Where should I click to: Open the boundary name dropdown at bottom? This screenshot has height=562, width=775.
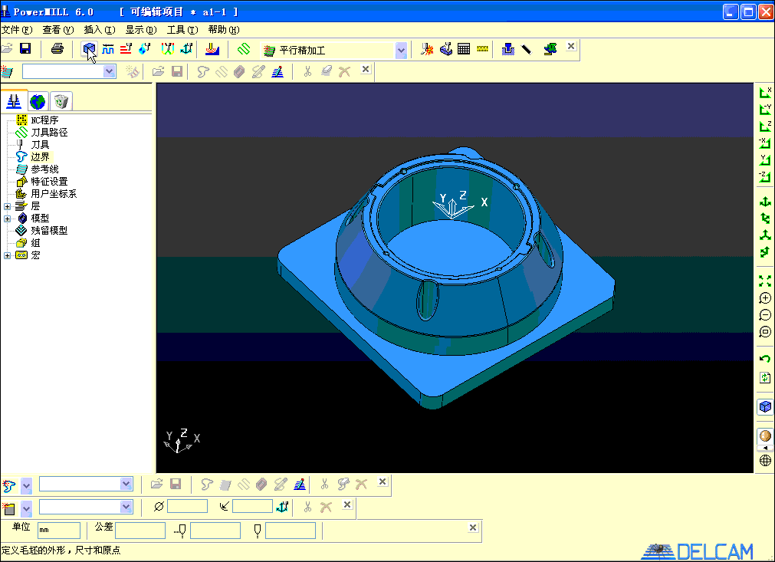126,484
